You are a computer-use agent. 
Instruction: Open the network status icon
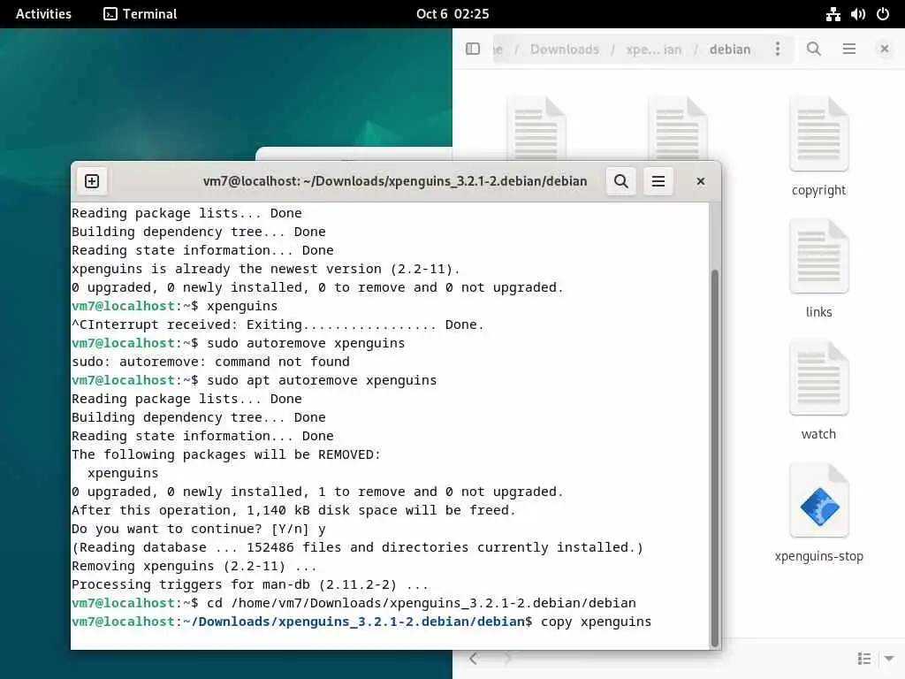click(833, 14)
